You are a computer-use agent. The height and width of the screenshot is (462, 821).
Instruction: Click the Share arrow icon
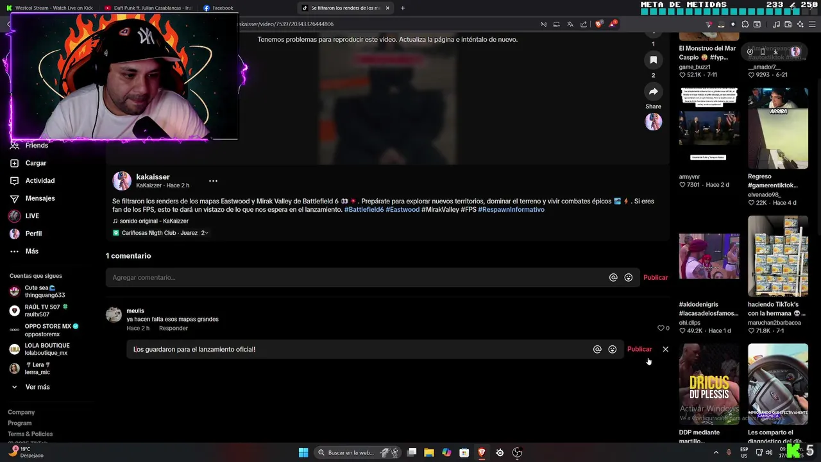(x=653, y=91)
